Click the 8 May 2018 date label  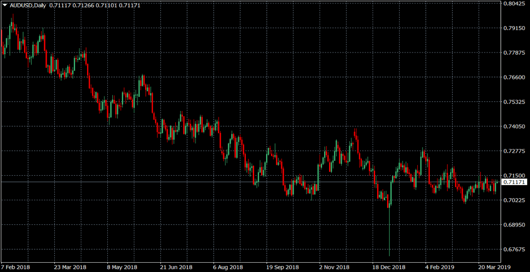point(122,267)
